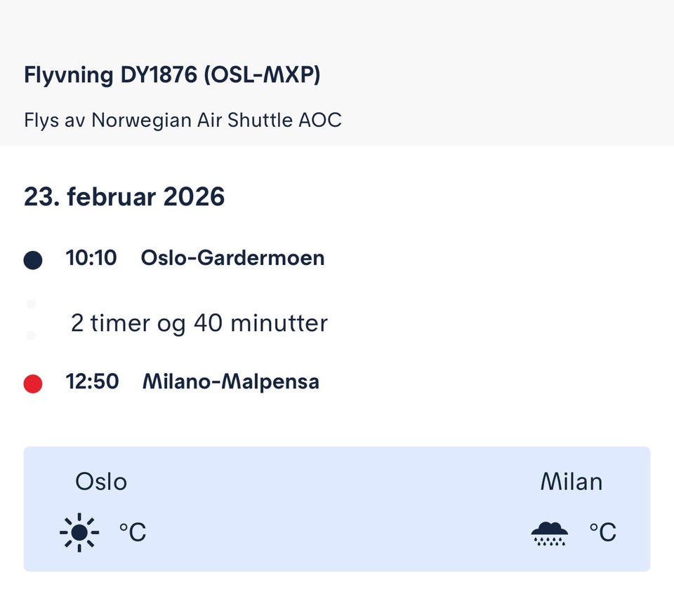Click the red arrival dot
Viewport: 674px width, 603px height.
tap(33, 384)
